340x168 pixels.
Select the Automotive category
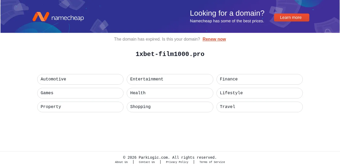[80, 79]
